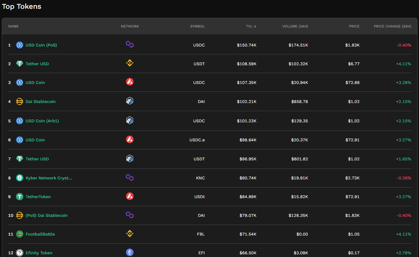This screenshot has height=257, width=419.
Task: Click the Tether icon in row 2
Action: (x=20, y=64)
